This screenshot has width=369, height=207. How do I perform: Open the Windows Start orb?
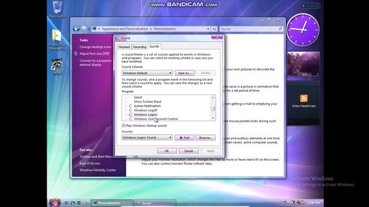pyautogui.click(x=55, y=202)
